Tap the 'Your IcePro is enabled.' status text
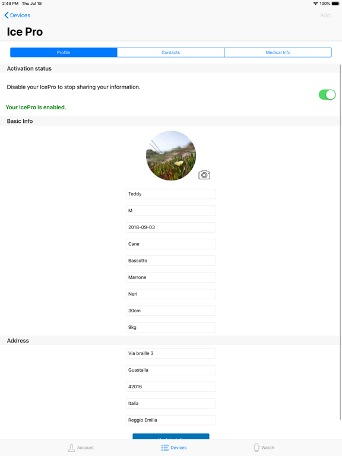The width and height of the screenshot is (342, 456). tap(36, 107)
